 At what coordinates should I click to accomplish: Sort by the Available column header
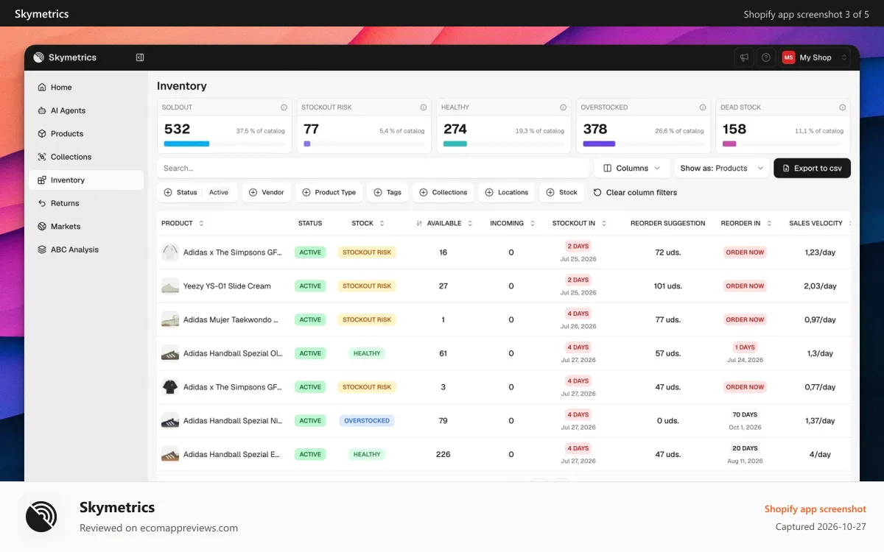[444, 223]
